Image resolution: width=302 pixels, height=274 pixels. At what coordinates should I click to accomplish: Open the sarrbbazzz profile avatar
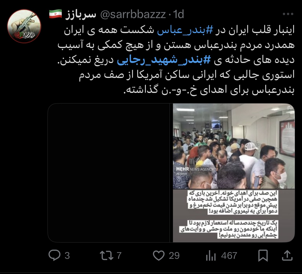(x=24, y=26)
